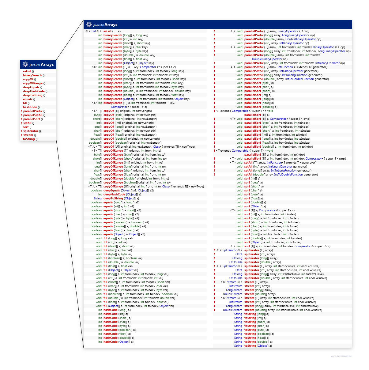Open BinaryOperator link in parallelPrefix (T[] array, BinaryOperator<T> op)
Viewport: 369px width, 370px height.
coord(288,31)
